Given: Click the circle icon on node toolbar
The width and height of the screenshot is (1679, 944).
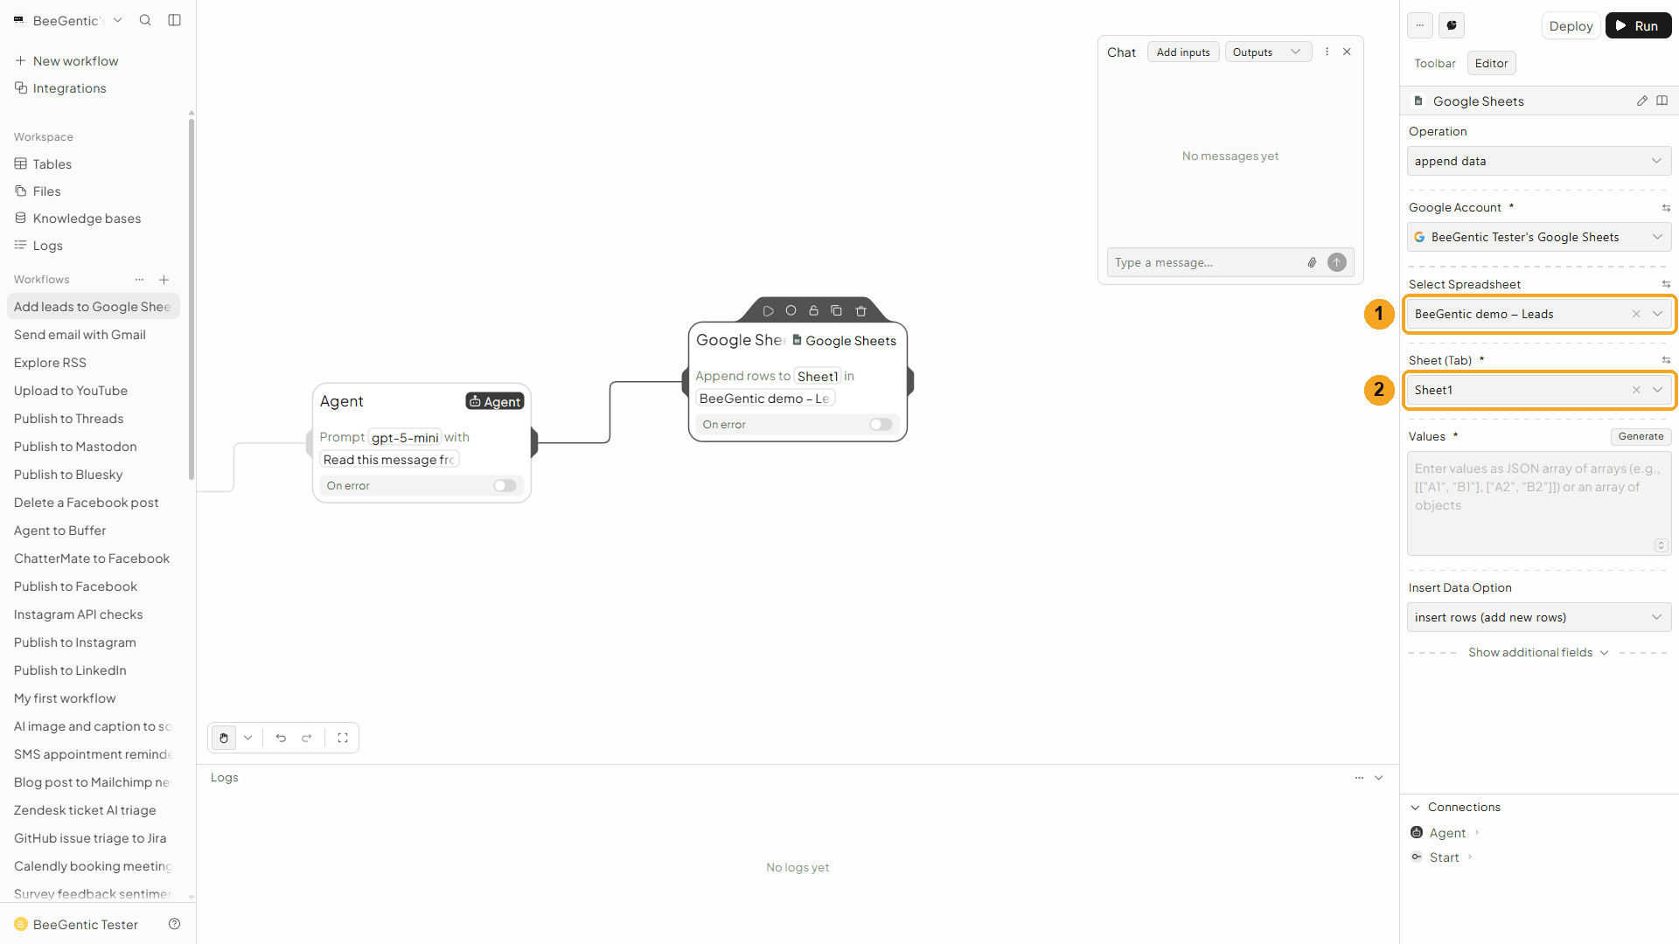Looking at the screenshot, I should [x=791, y=310].
